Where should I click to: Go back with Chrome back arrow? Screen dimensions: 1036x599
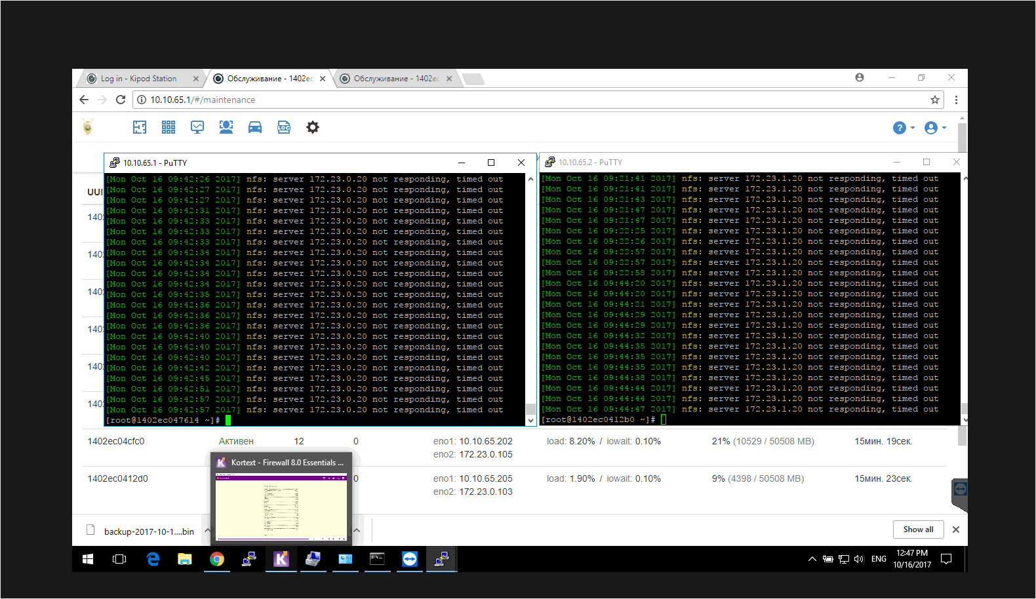84,100
